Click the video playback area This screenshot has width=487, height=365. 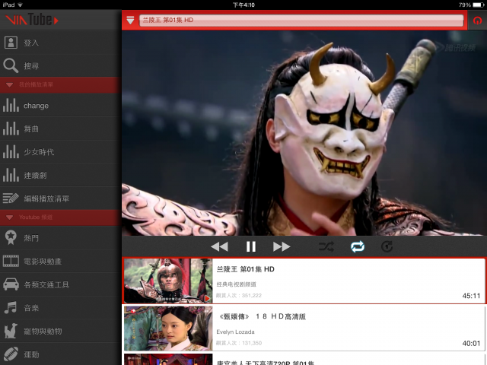pos(304,133)
